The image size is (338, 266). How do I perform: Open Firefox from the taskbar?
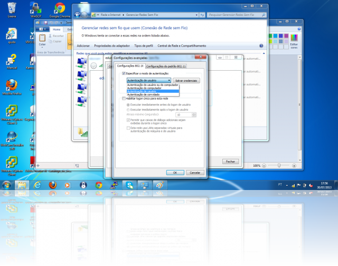point(53,185)
